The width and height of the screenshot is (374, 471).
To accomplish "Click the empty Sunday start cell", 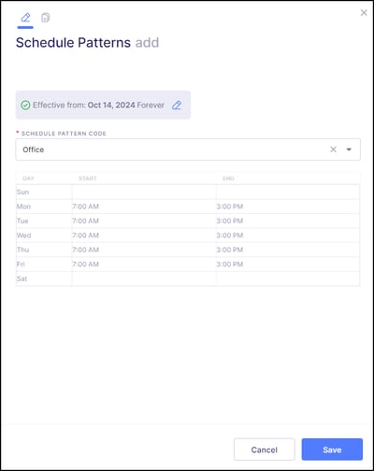I will (144, 192).
